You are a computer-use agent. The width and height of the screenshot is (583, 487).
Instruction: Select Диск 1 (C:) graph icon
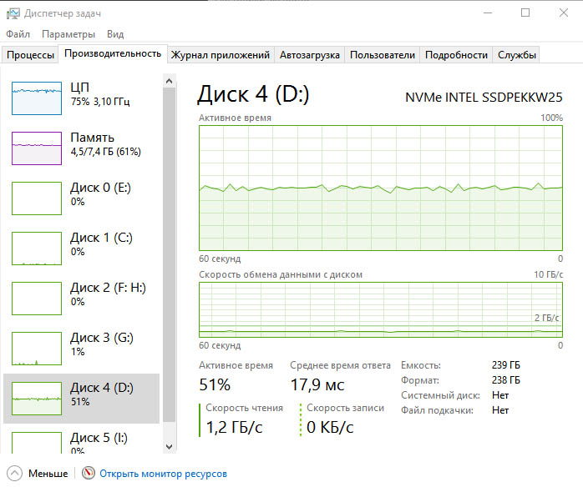point(37,248)
